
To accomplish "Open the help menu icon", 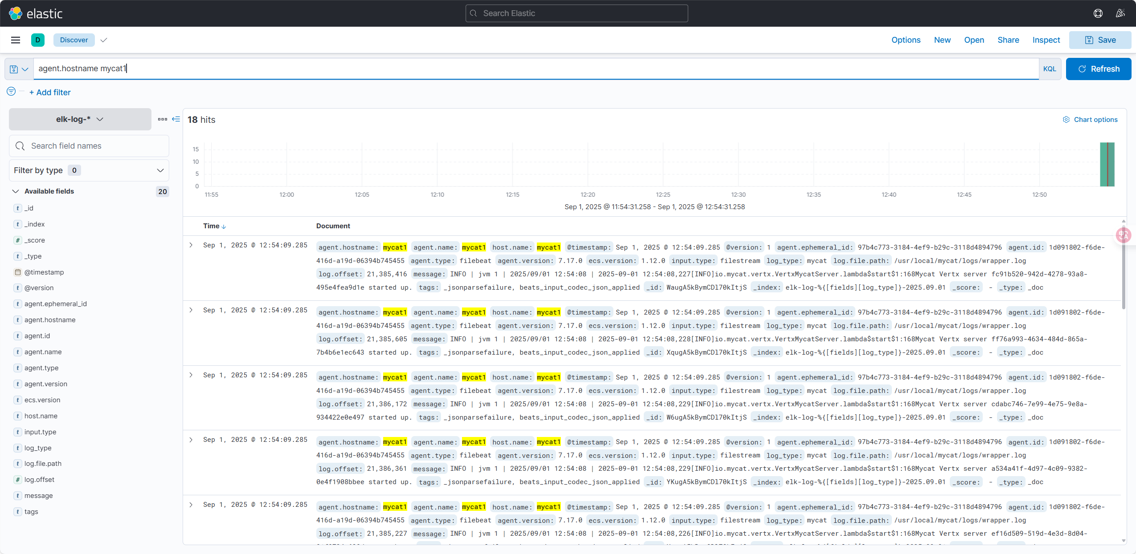I will 1098,13.
